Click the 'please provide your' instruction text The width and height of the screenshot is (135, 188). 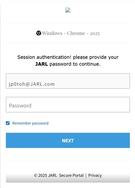tap(96, 57)
